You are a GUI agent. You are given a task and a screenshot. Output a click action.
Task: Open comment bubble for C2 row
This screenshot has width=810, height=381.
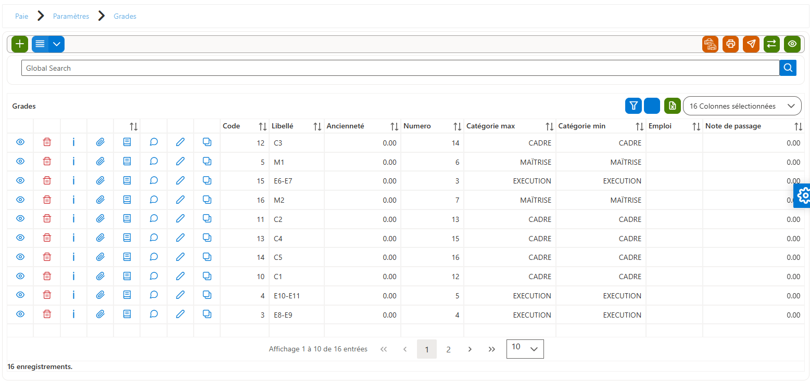154,219
